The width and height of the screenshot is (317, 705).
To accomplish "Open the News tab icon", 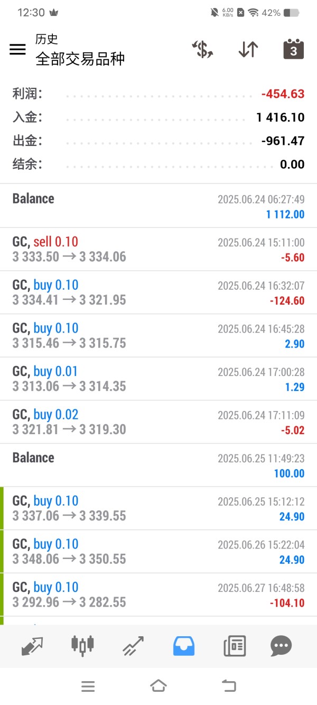I will pos(234,645).
